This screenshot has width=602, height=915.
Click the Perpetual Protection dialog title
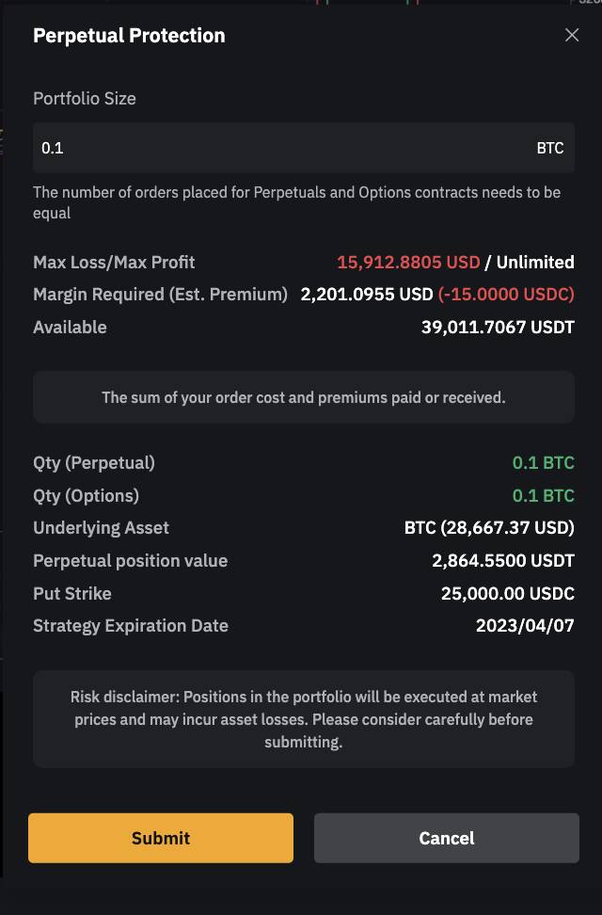(129, 36)
